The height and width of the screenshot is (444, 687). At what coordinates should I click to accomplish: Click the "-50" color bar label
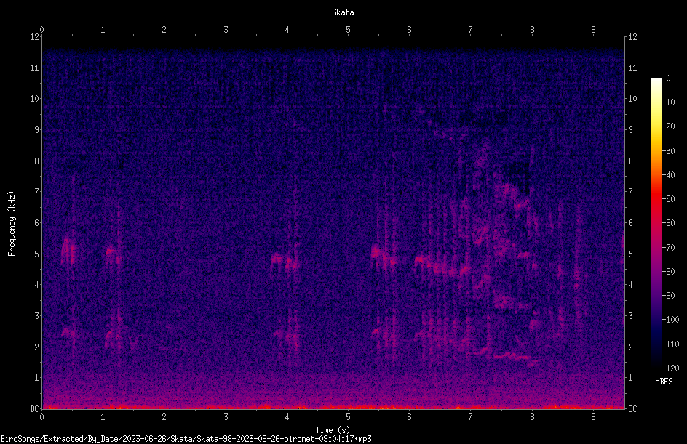coord(668,198)
